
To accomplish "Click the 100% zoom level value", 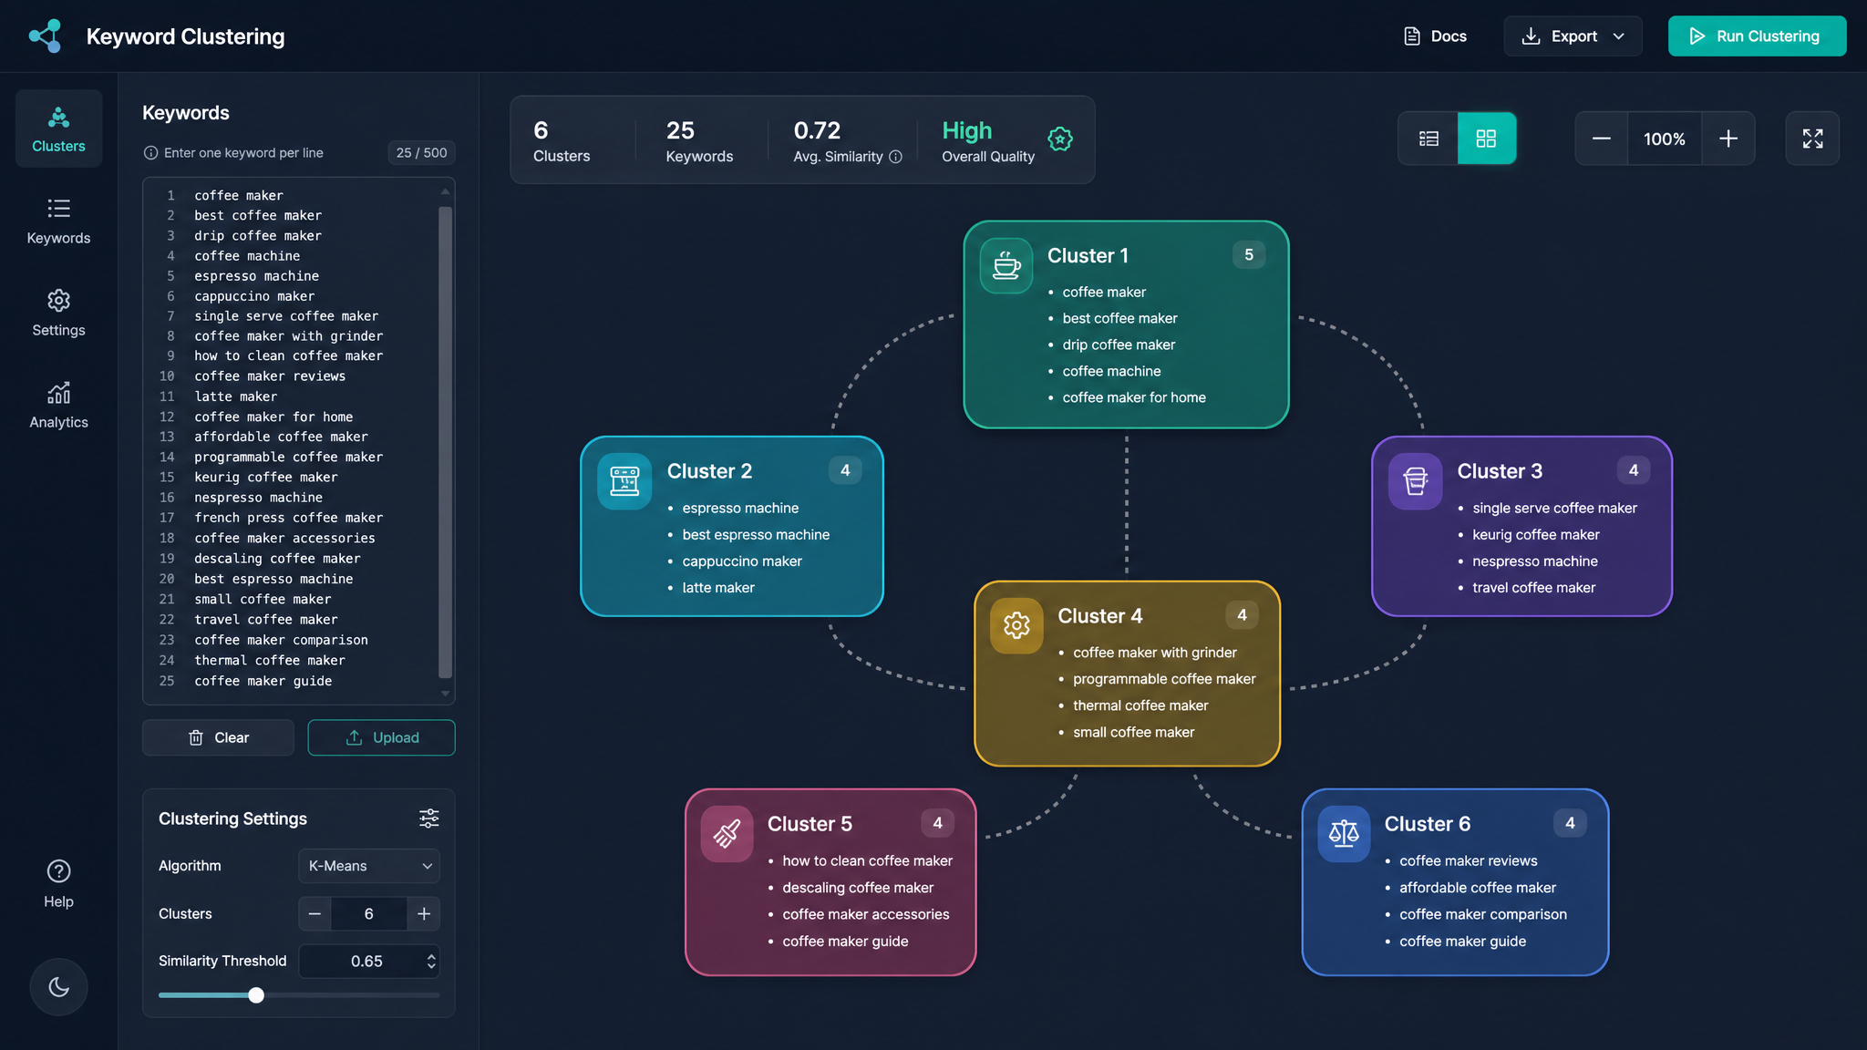I will click(1664, 139).
